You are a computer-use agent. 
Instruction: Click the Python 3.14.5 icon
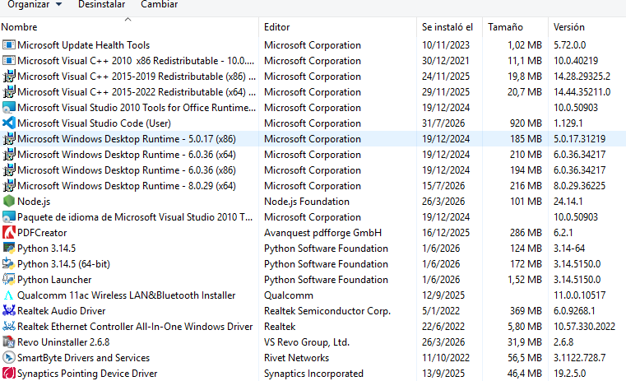[9, 248]
